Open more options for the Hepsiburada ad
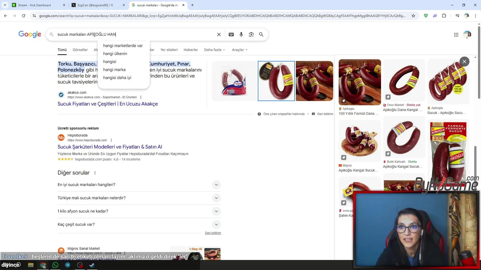Image resolution: width=481 pixels, height=270 pixels. (111, 140)
